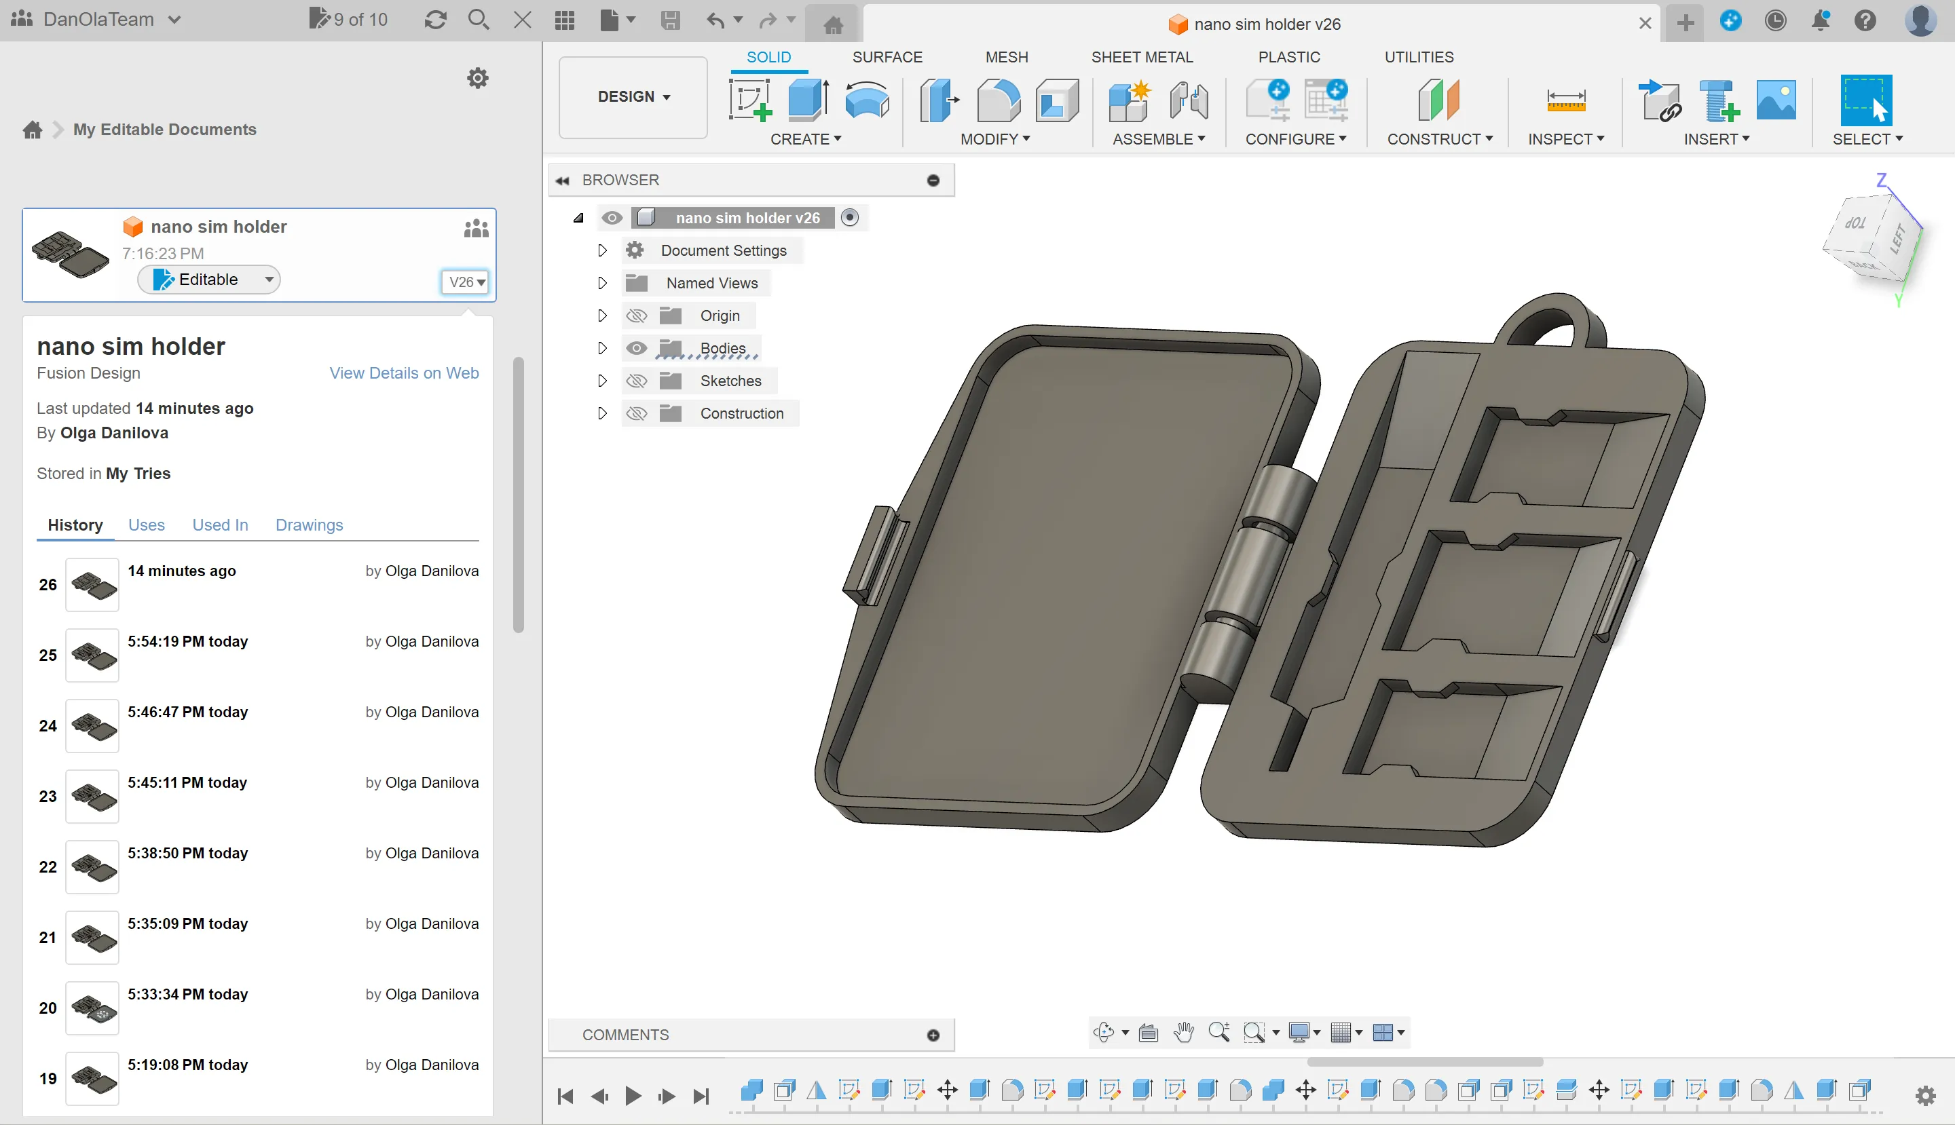The height and width of the screenshot is (1125, 1955).
Task: Select the Shell tool
Action: (x=1057, y=100)
